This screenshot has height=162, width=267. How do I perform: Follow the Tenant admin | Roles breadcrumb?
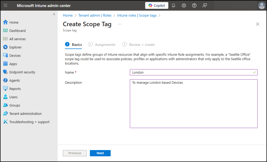pos(95,15)
